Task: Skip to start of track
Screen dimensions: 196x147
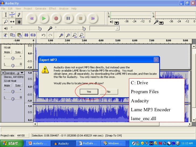Action: pos(31,19)
